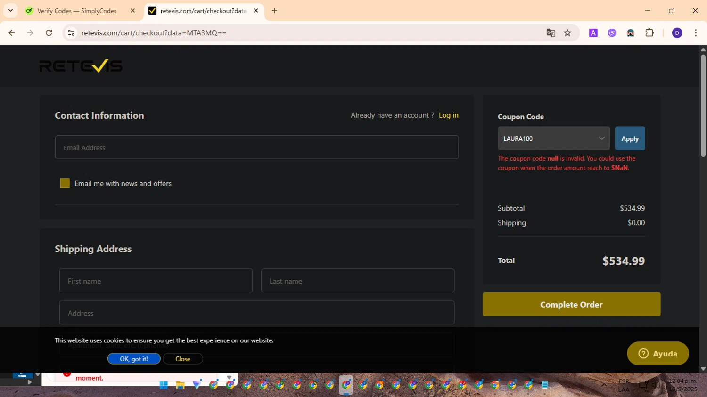Click 'Already have an account ?' text

click(392, 115)
